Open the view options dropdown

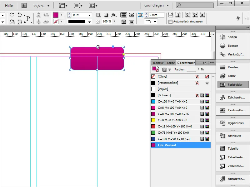point(63,6)
